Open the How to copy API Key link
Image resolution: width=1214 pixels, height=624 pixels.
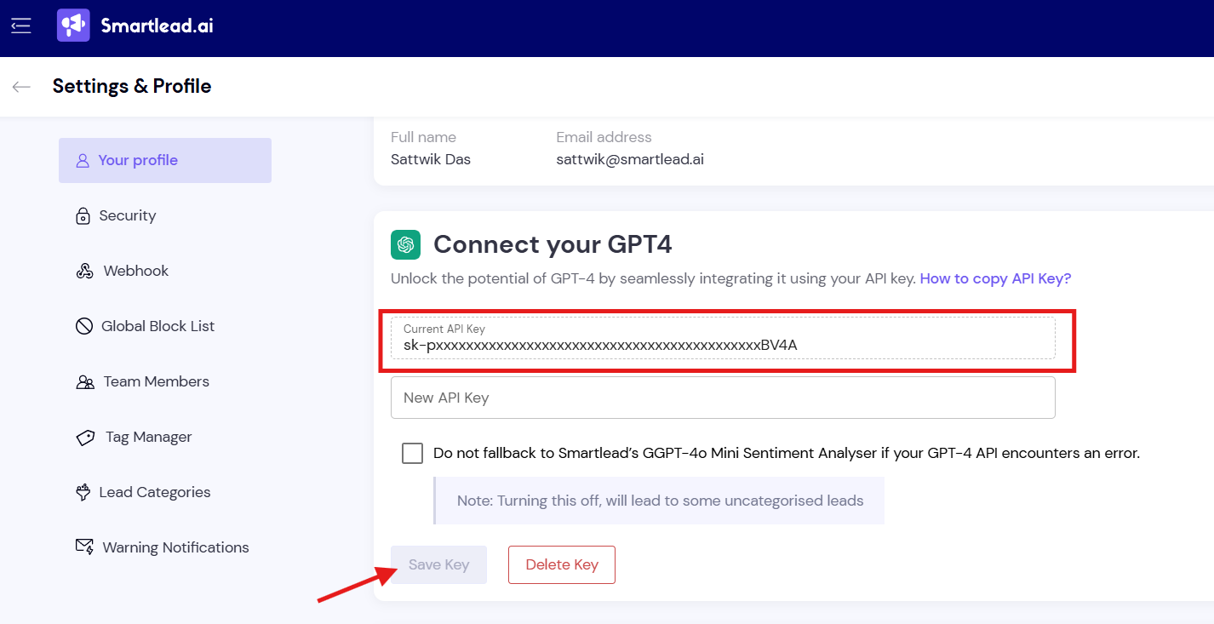tap(995, 278)
